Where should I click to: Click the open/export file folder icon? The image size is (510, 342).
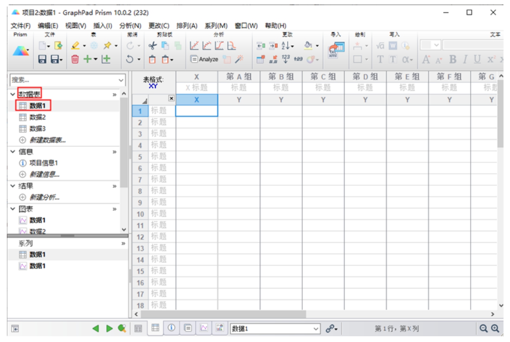click(x=58, y=46)
